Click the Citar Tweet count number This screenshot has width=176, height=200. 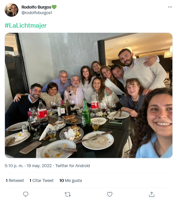click(30, 181)
